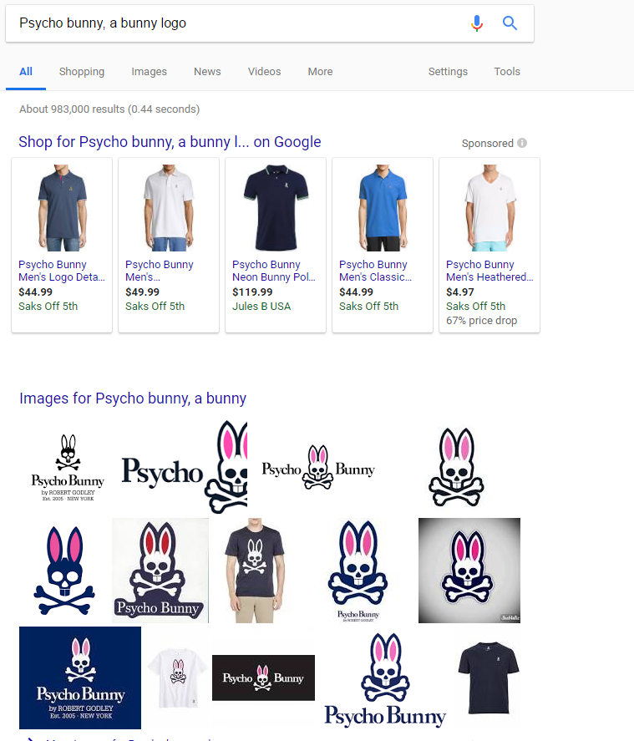Open Psycho Bunny Neon Bunny Pol... link
Image resolution: width=634 pixels, height=741 pixels.
[273, 271]
